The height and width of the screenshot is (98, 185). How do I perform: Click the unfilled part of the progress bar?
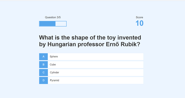[x=61, y=24]
